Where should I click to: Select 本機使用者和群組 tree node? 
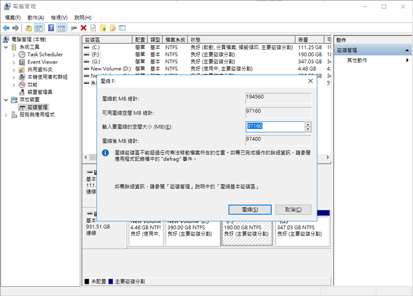pos(47,77)
